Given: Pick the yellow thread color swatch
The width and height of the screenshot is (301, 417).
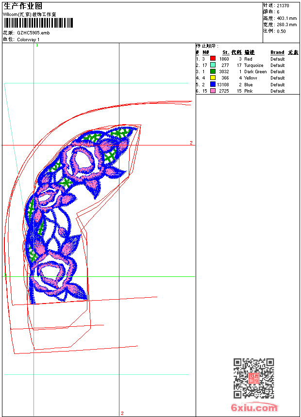Looking at the screenshot, I should coord(213,78).
